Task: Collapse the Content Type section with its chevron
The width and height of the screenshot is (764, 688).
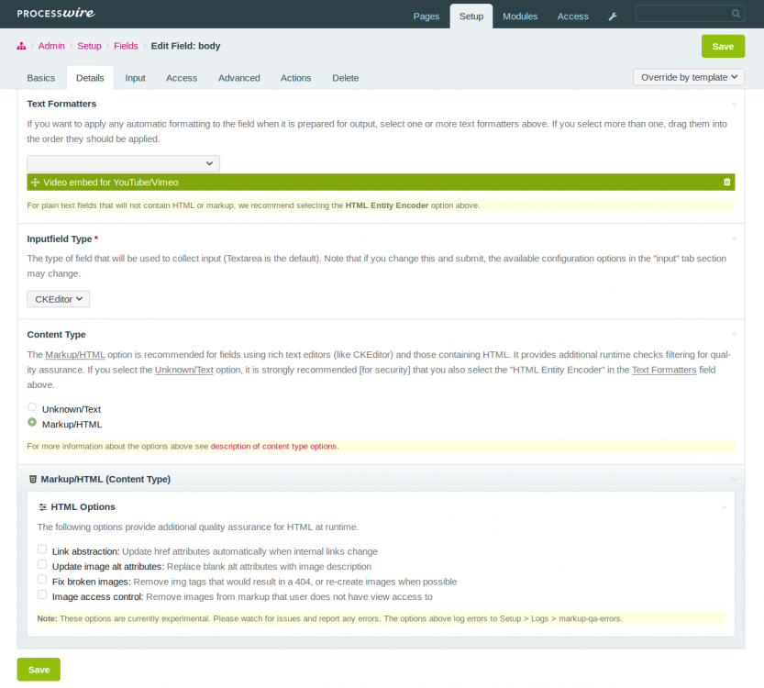Action: [x=733, y=335]
